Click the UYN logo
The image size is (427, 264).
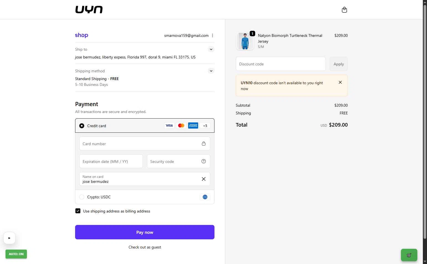pos(89,10)
